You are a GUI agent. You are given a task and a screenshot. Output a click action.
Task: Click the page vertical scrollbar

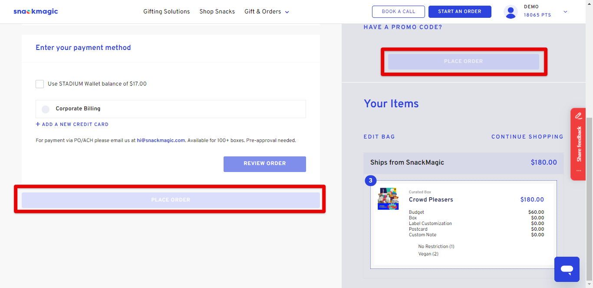[x=589, y=198]
